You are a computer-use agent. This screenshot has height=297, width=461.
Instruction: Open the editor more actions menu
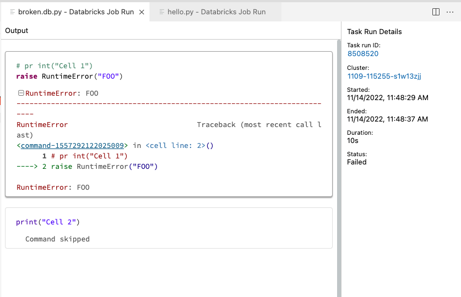[x=450, y=12]
